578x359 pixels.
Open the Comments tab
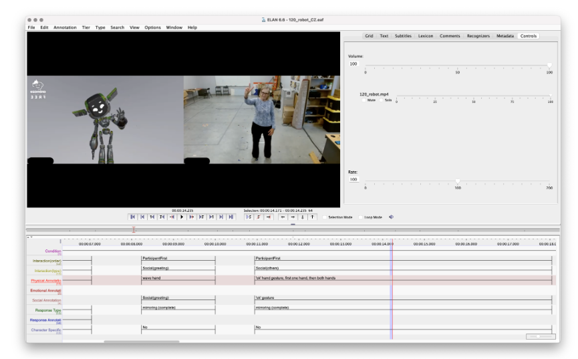click(x=449, y=35)
